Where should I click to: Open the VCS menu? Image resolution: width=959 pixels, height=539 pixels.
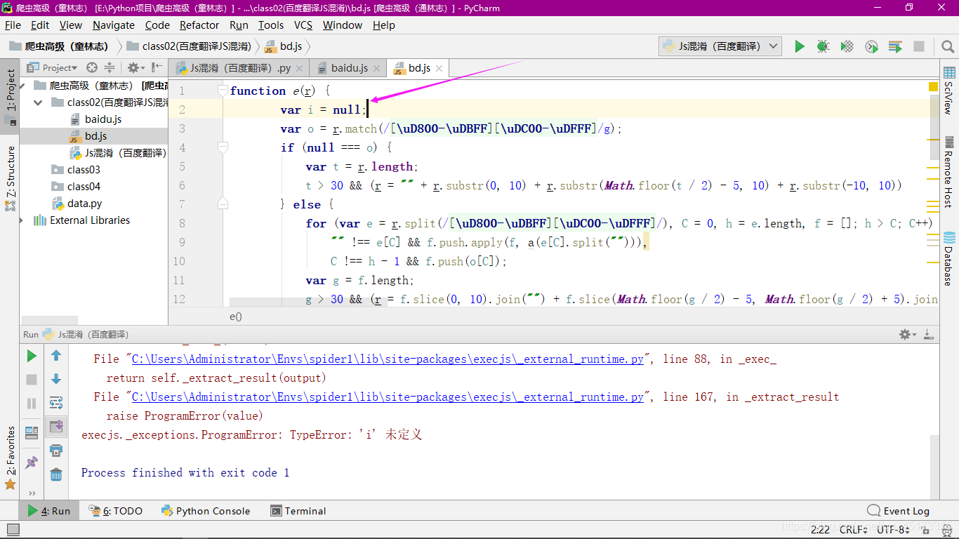click(x=303, y=25)
